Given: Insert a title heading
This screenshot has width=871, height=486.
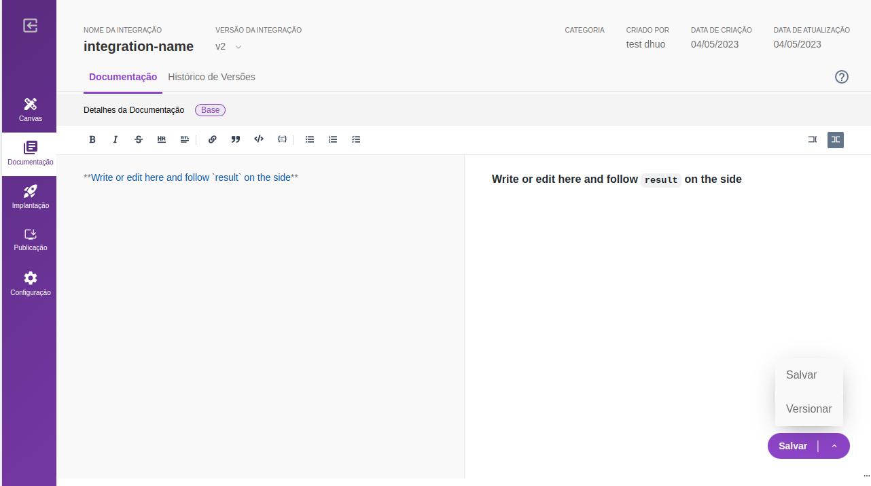Looking at the screenshot, I should pyautogui.click(x=185, y=139).
